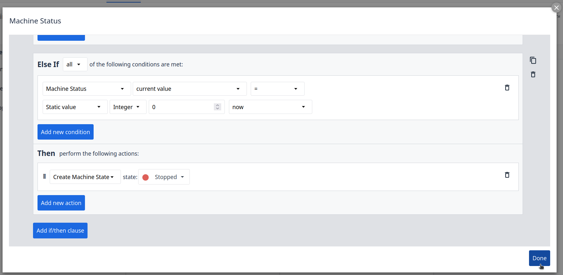Click Add new condition button
The height and width of the screenshot is (275, 563).
65,132
